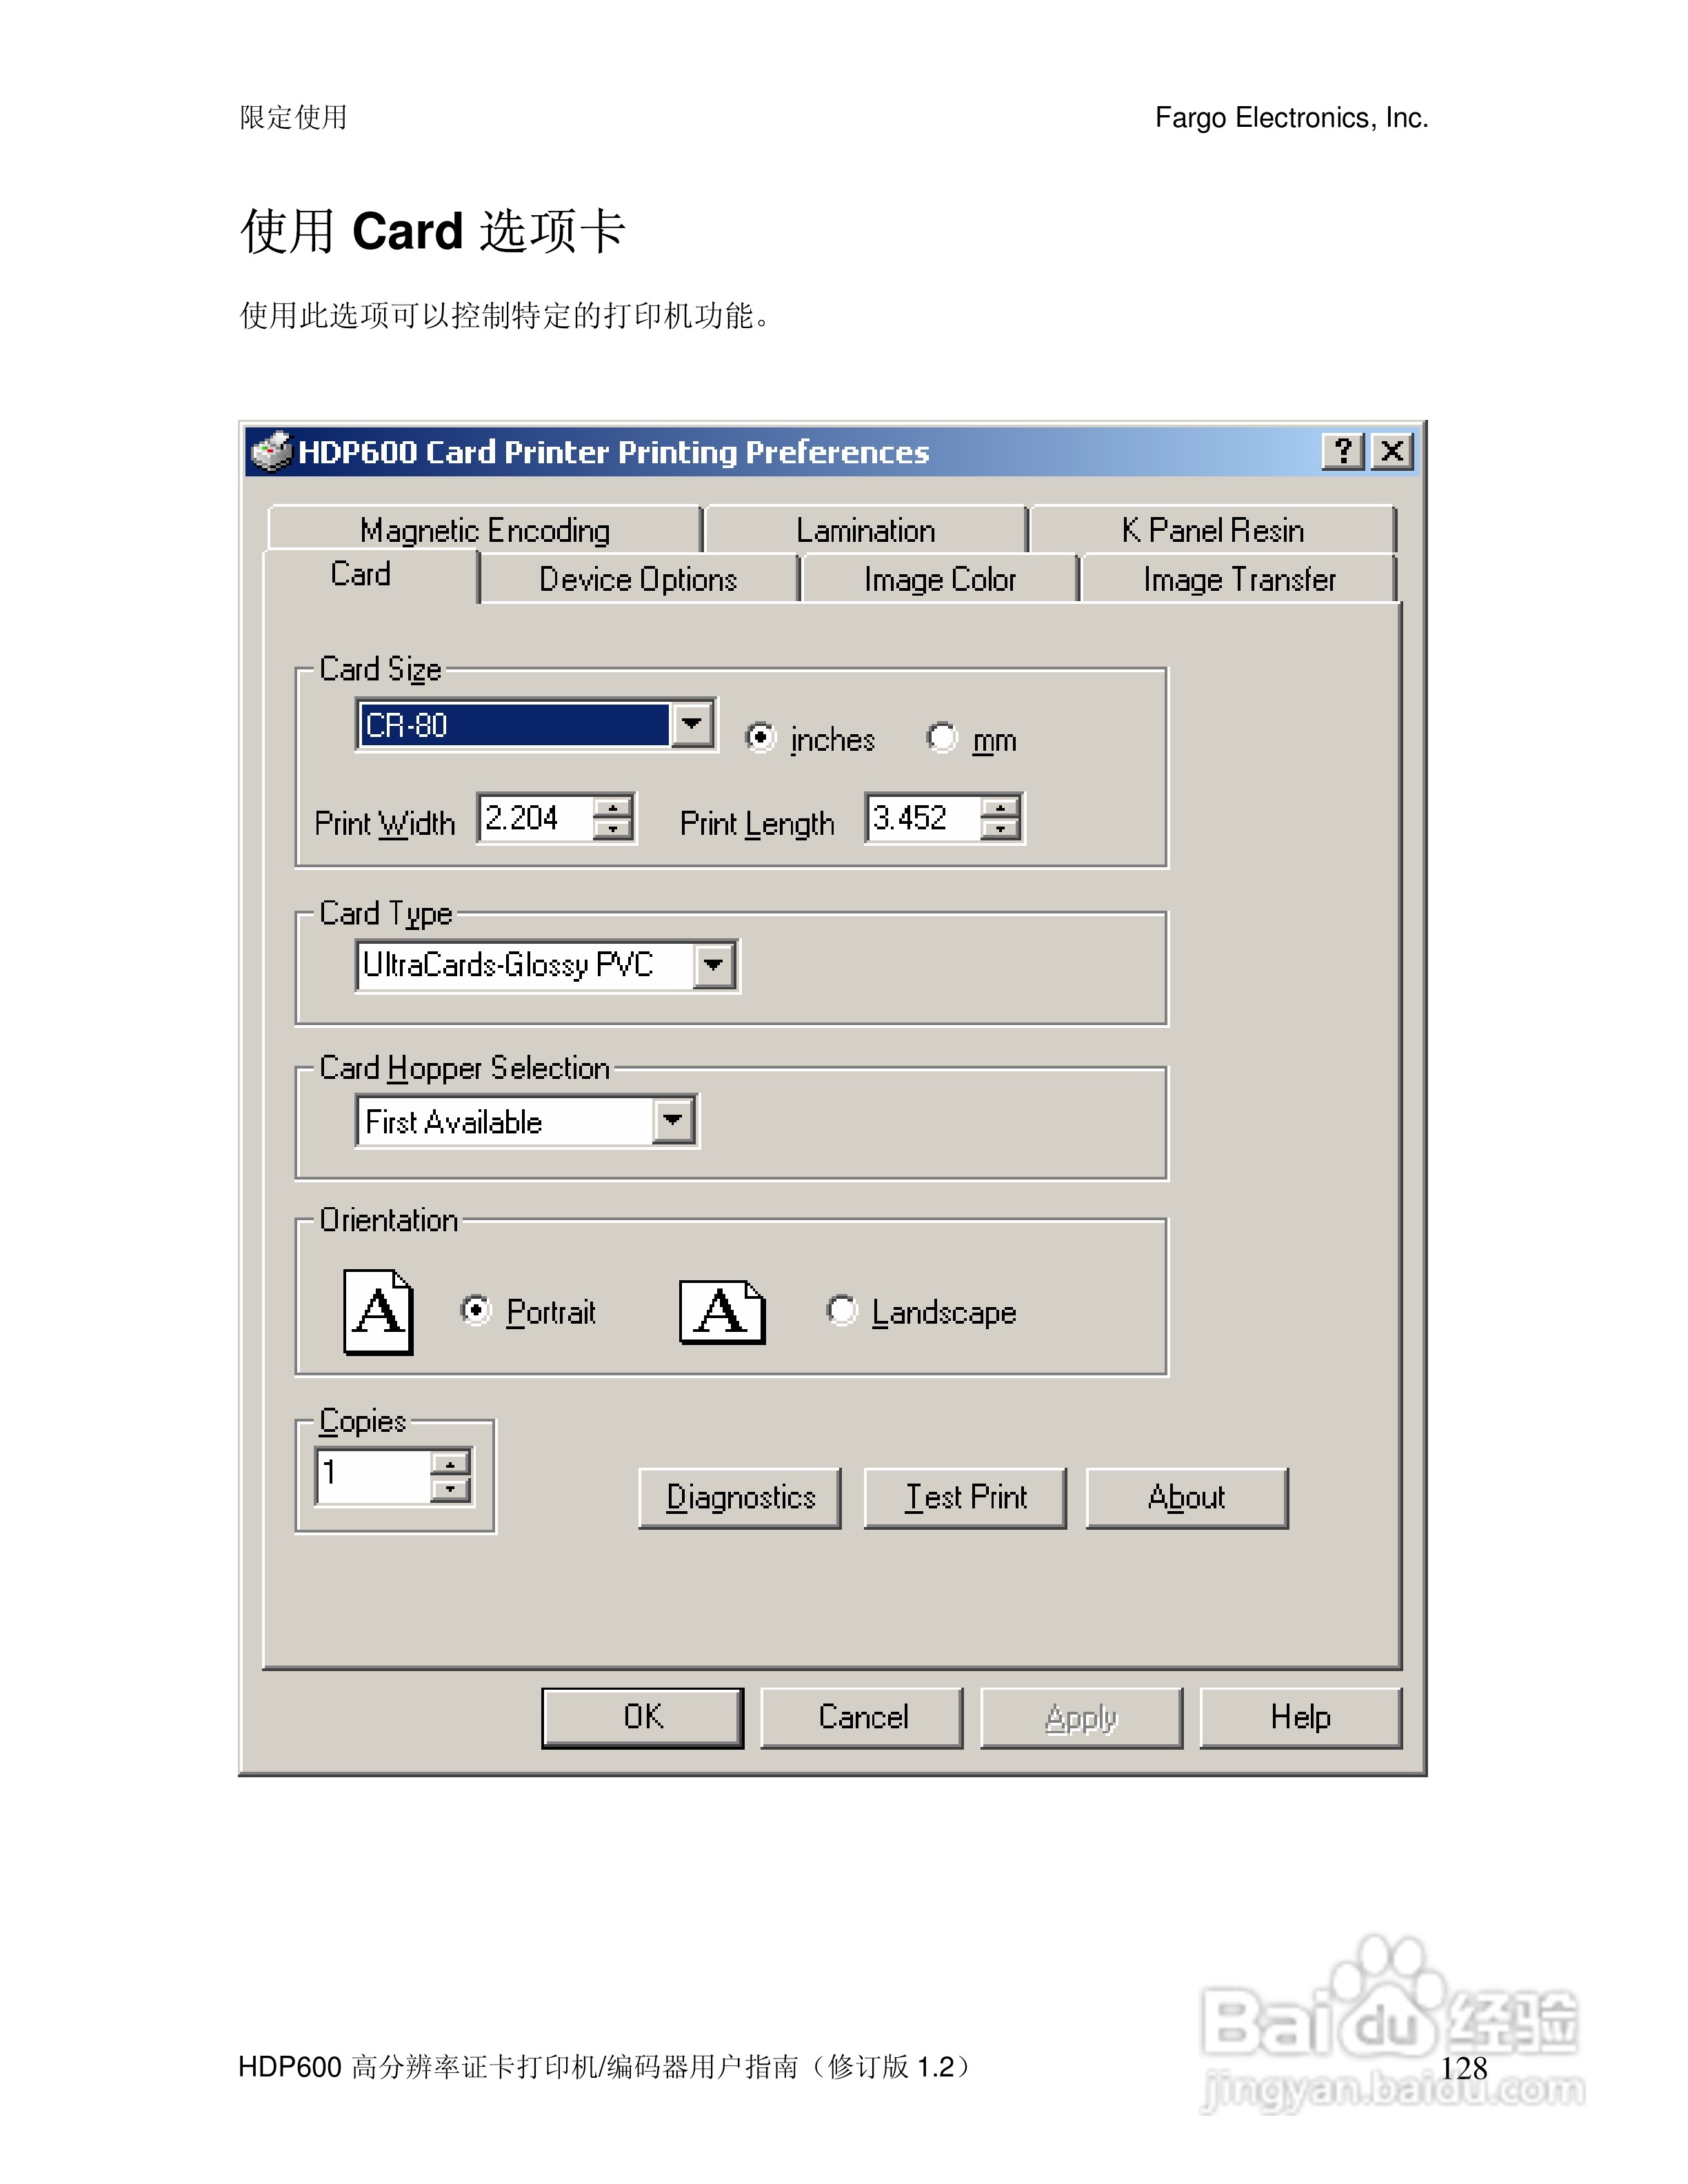Click the Diagnostics button
The width and height of the screenshot is (1688, 2184).
[740, 1497]
